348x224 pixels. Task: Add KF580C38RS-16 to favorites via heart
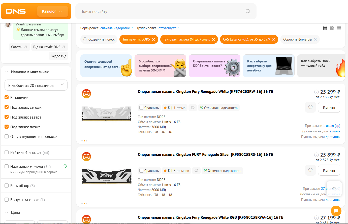tap(310, 170)
